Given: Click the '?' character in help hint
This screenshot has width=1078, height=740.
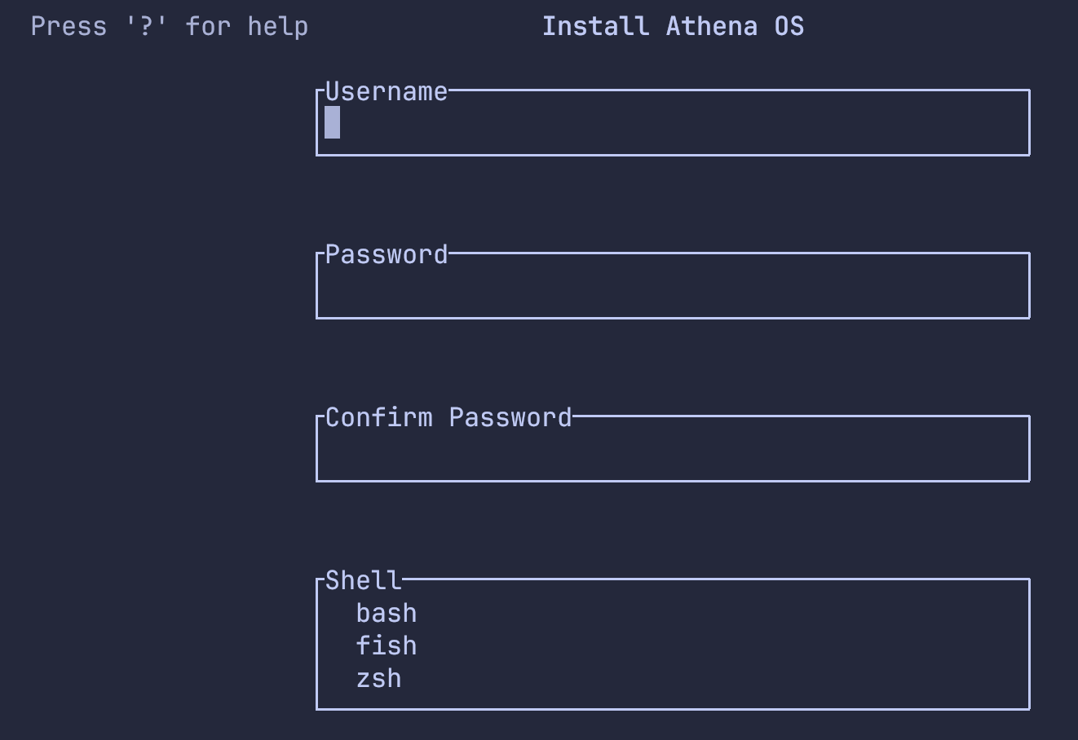Looking at the screenshot, I should coord(147,27).
